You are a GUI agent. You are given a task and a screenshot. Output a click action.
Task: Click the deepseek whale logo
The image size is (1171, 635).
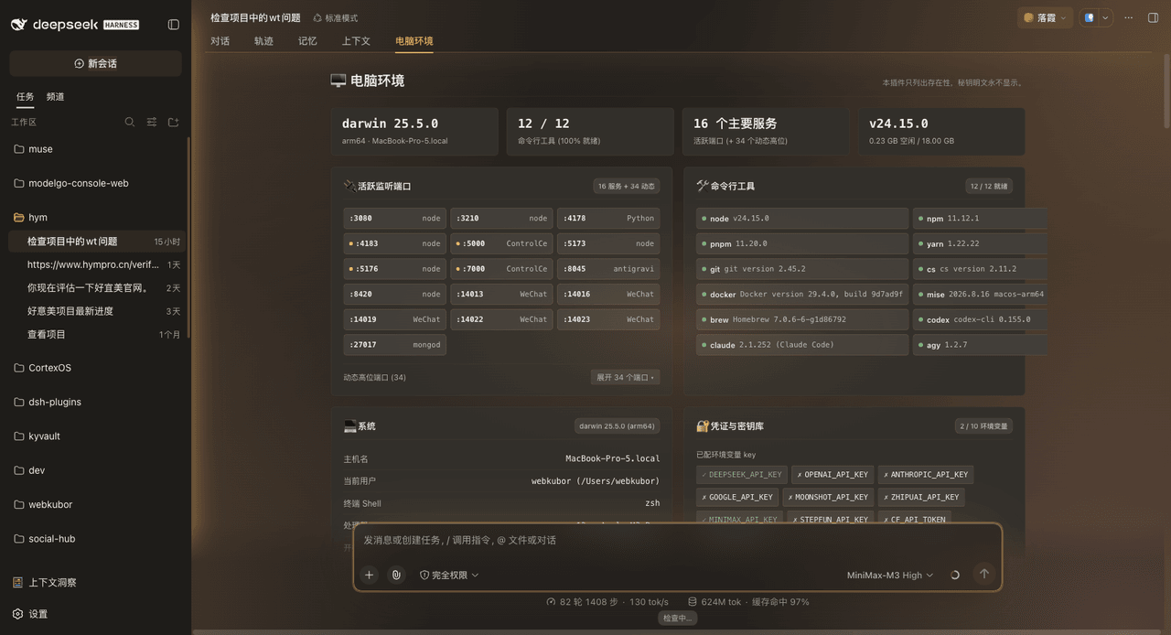pos(18,25)
